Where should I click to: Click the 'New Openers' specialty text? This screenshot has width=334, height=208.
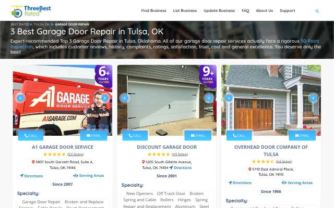tap(139, 193)
